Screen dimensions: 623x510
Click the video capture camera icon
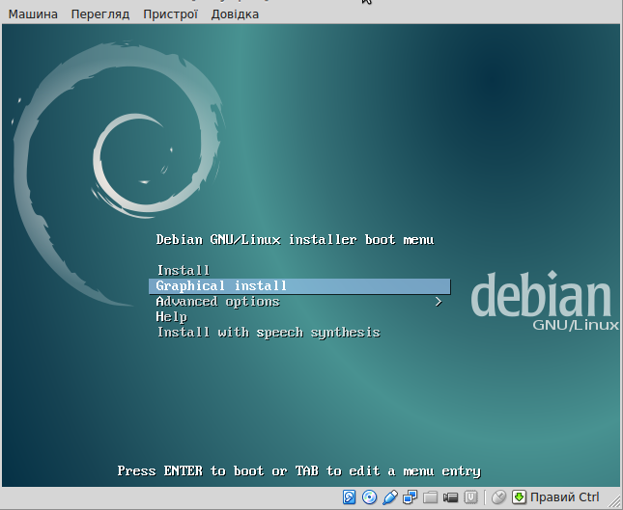[451, 497]
